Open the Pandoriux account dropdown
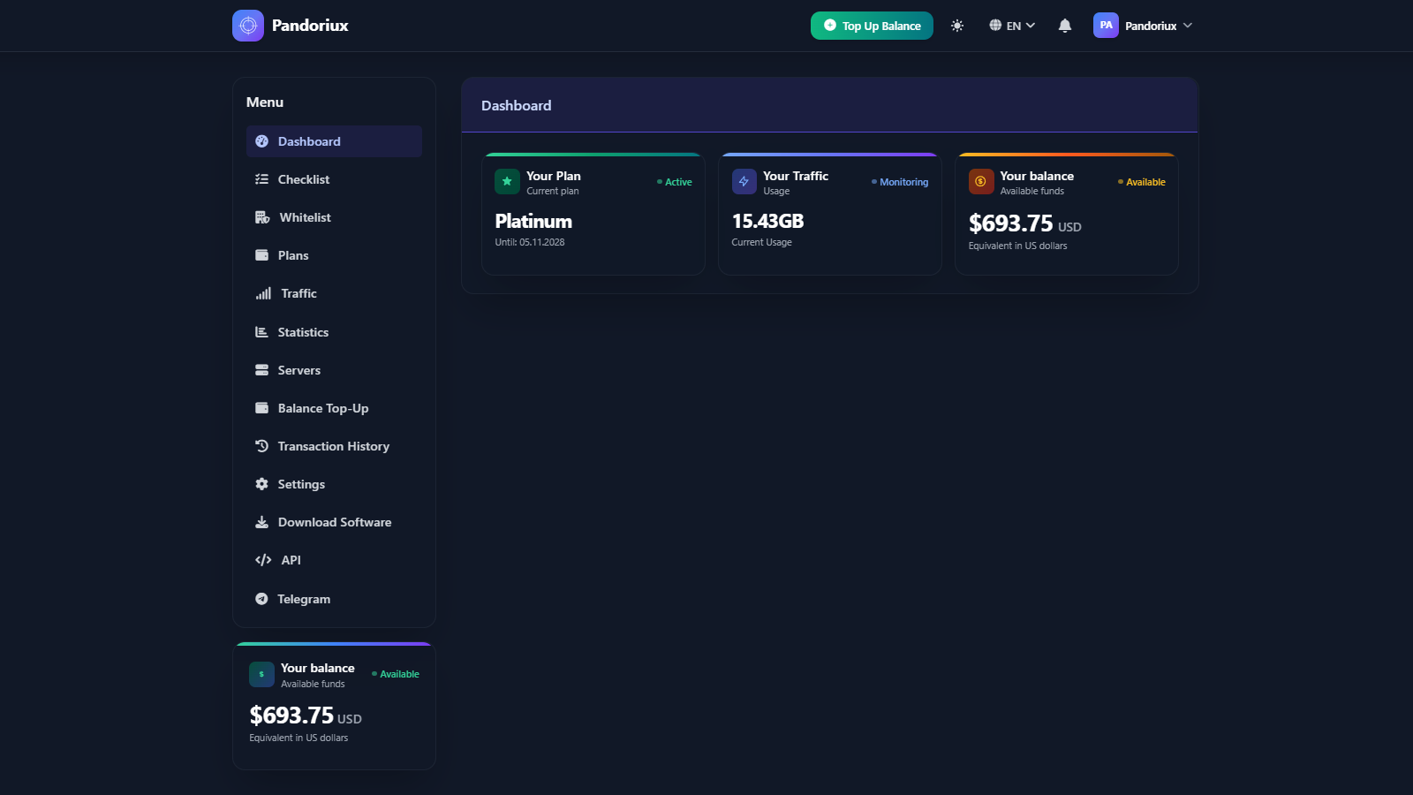1413x795 pixels. click(x=1144, y=26)
